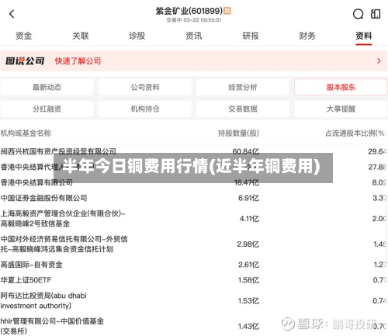Click the 持股数量(股) column header
Image resolution: width=388 pixels, height=336 pixels.
(238, 133)
